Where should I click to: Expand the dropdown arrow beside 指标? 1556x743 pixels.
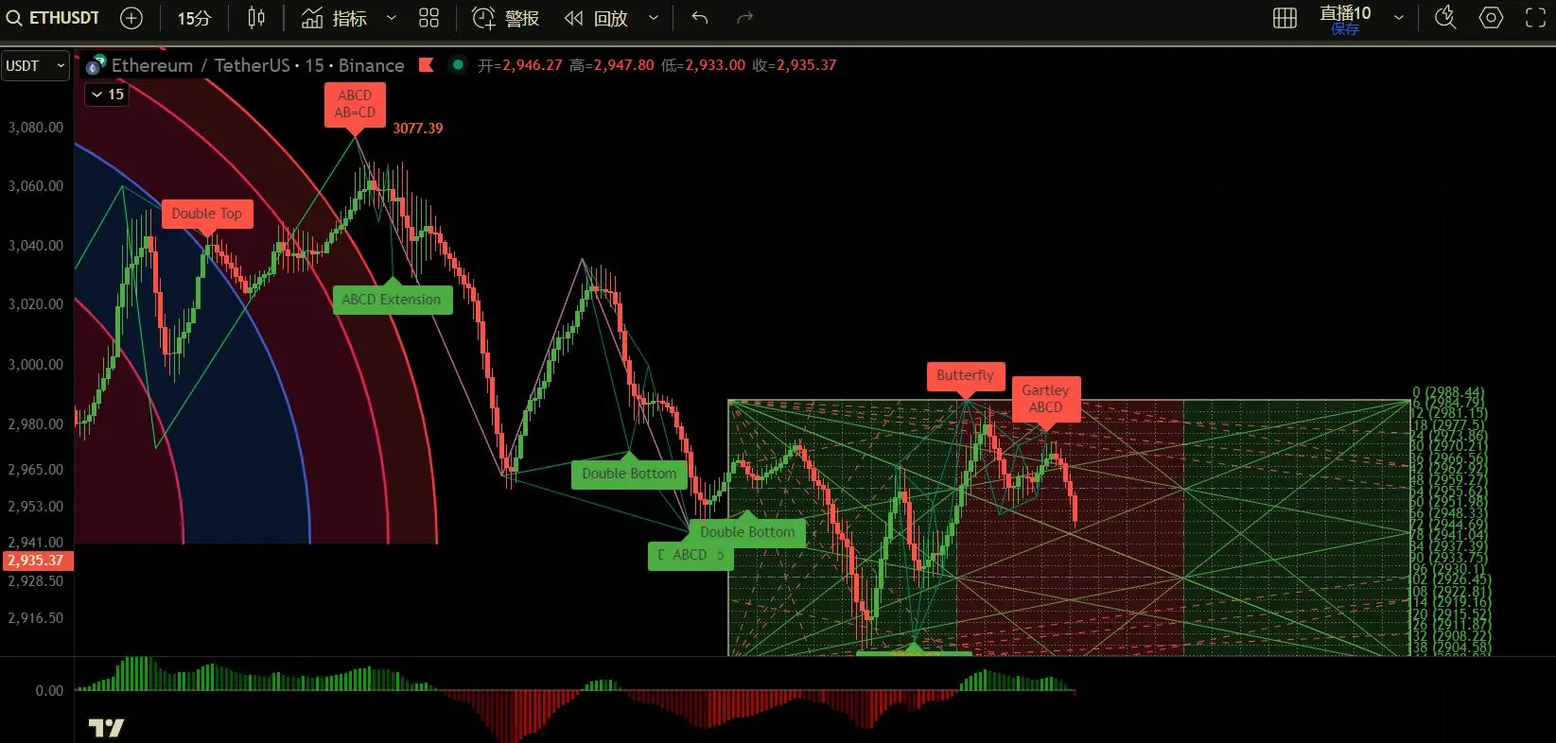(x=392, y=18)
